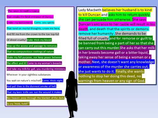Select magenta 'Duncan's entrance to her castle' sentence
The image size is (158, 118).
[x=117, y=24]
